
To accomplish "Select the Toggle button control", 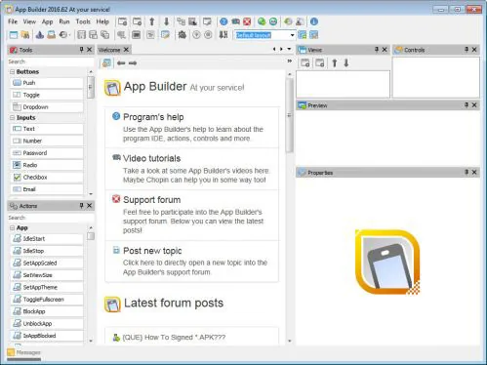I will [x=47, y=95].
